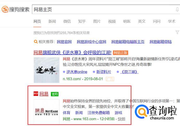Open the 逆水寒 ad result title
180x126 pixels.
72,53
